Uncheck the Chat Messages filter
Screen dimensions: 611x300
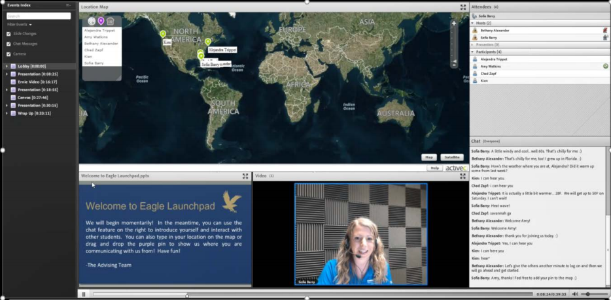coord(9,44)
